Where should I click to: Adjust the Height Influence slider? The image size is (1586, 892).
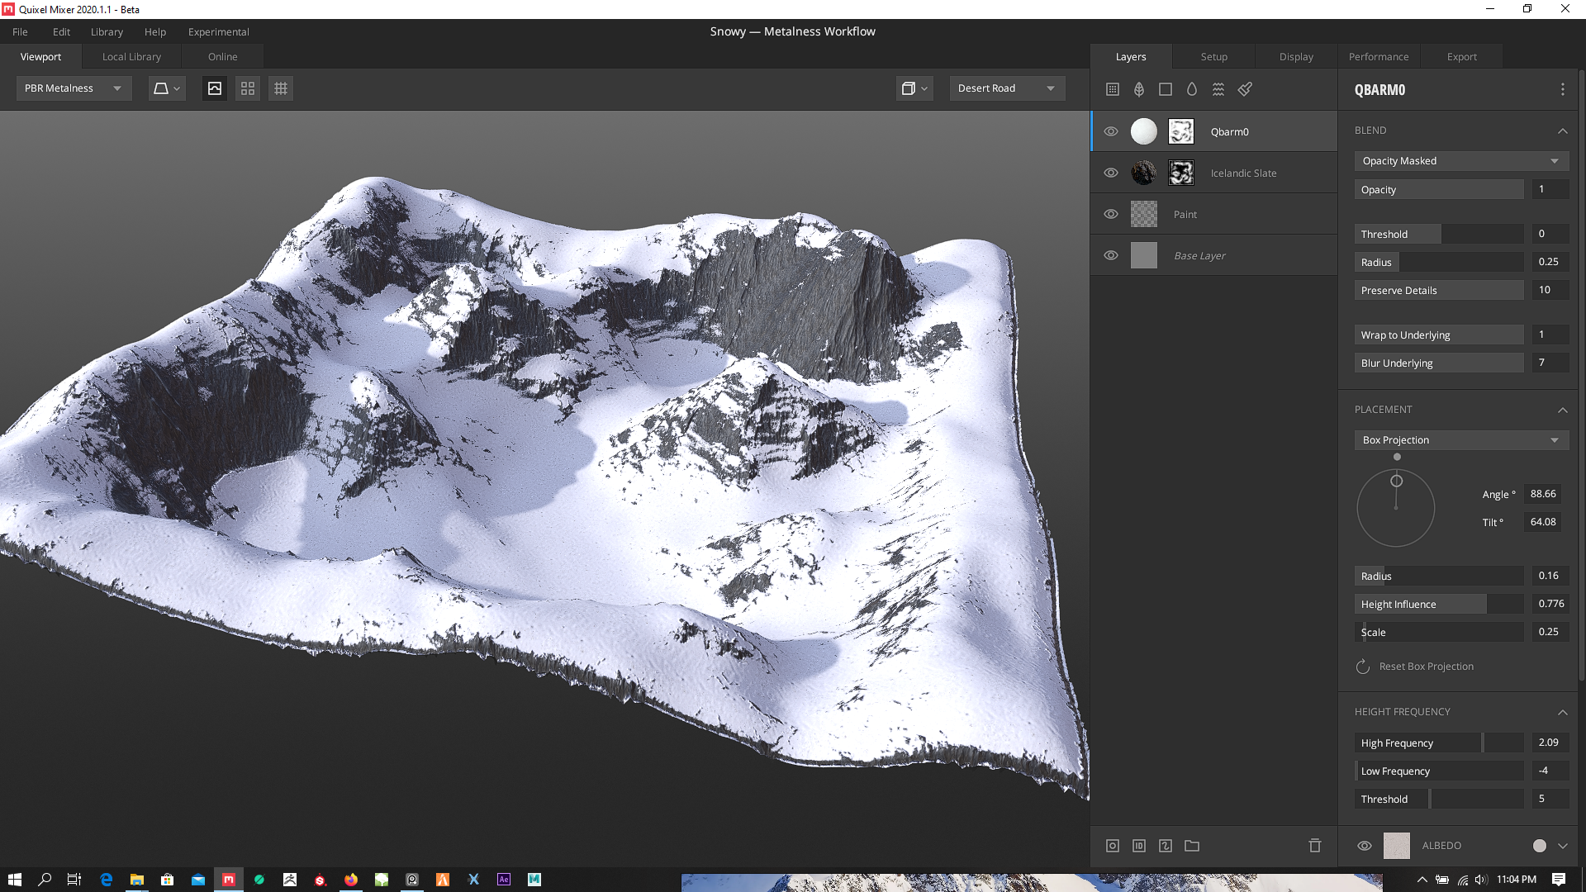1439,604
